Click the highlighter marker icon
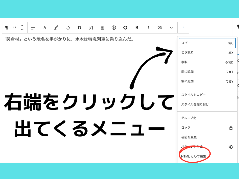The height and width of the screenshot is (179, 239). [56, 27]
